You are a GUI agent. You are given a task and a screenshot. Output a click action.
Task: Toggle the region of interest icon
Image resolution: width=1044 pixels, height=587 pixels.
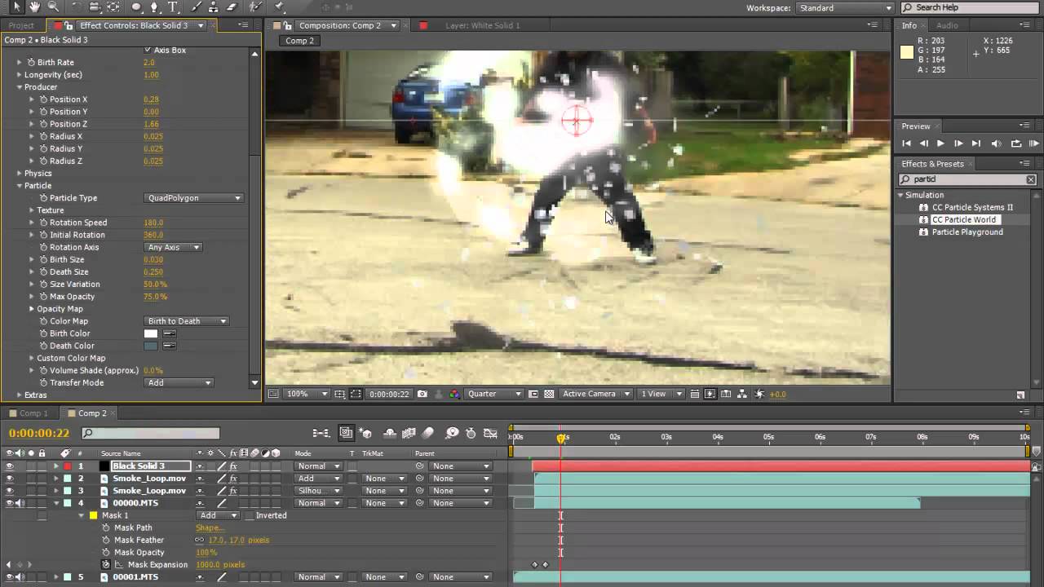pyautogui.click(x=356, y=394)
